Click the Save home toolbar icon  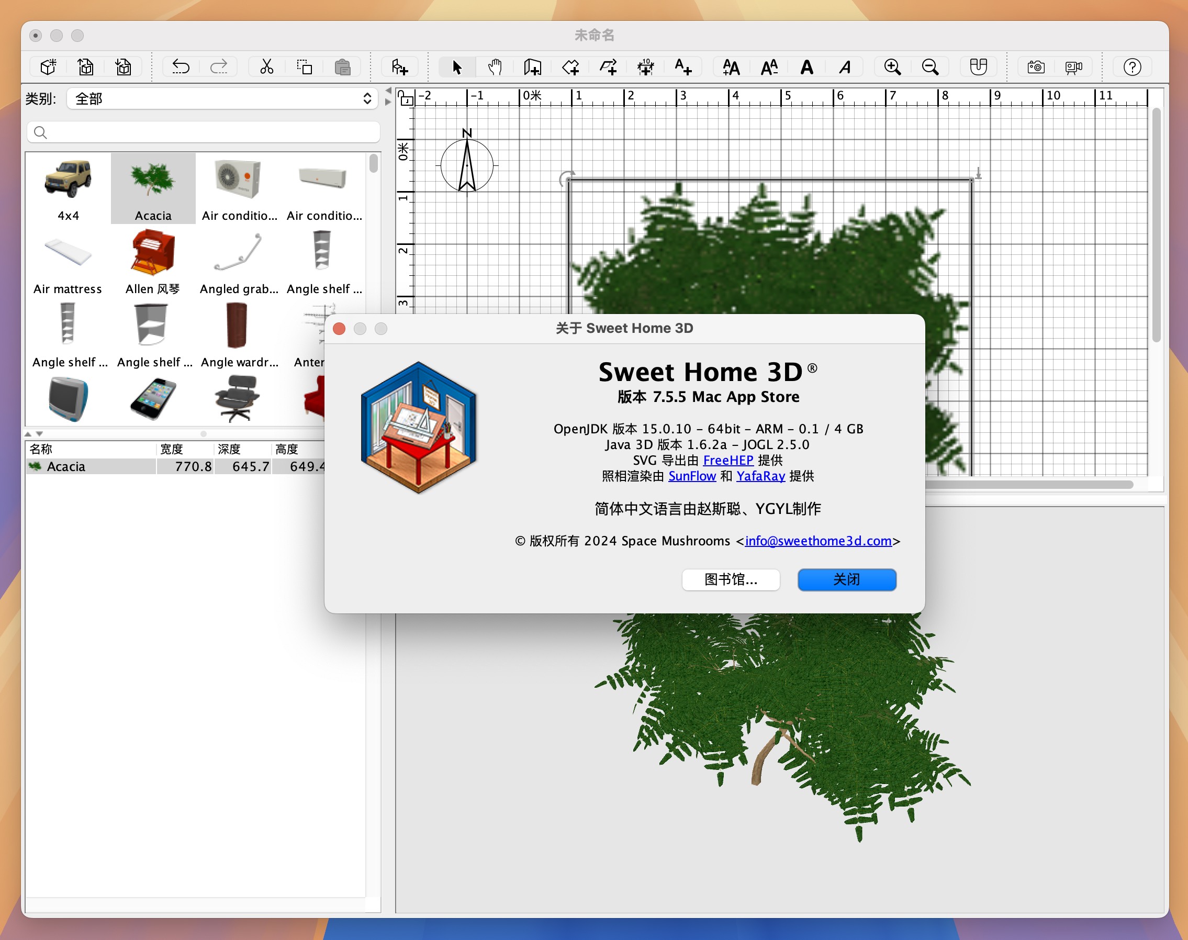tap(124, 67)
